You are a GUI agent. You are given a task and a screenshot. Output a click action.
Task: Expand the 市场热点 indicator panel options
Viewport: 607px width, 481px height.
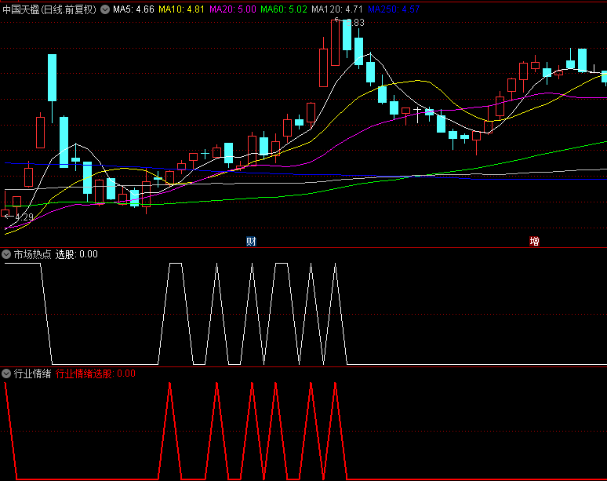click(x=6, y=254)
